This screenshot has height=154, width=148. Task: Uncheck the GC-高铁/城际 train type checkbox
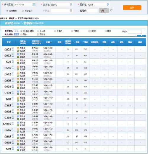coord(21,31)
